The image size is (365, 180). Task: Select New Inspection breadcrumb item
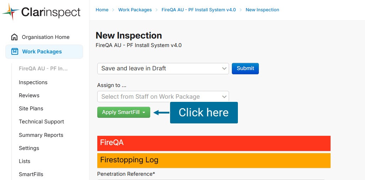(262, 10)
